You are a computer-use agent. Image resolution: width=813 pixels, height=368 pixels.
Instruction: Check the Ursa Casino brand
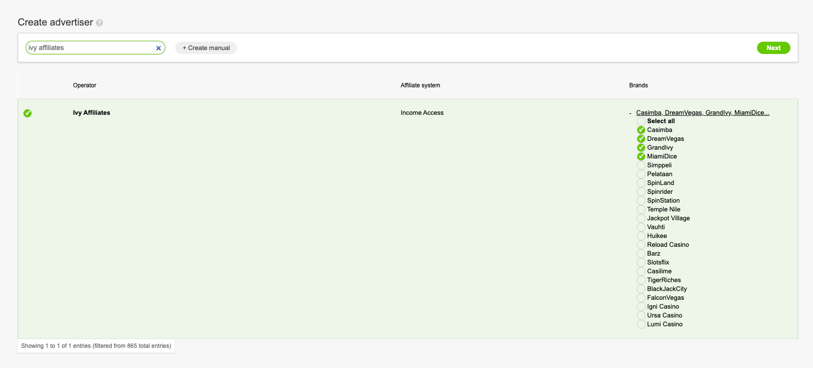[x=641, y=315]
